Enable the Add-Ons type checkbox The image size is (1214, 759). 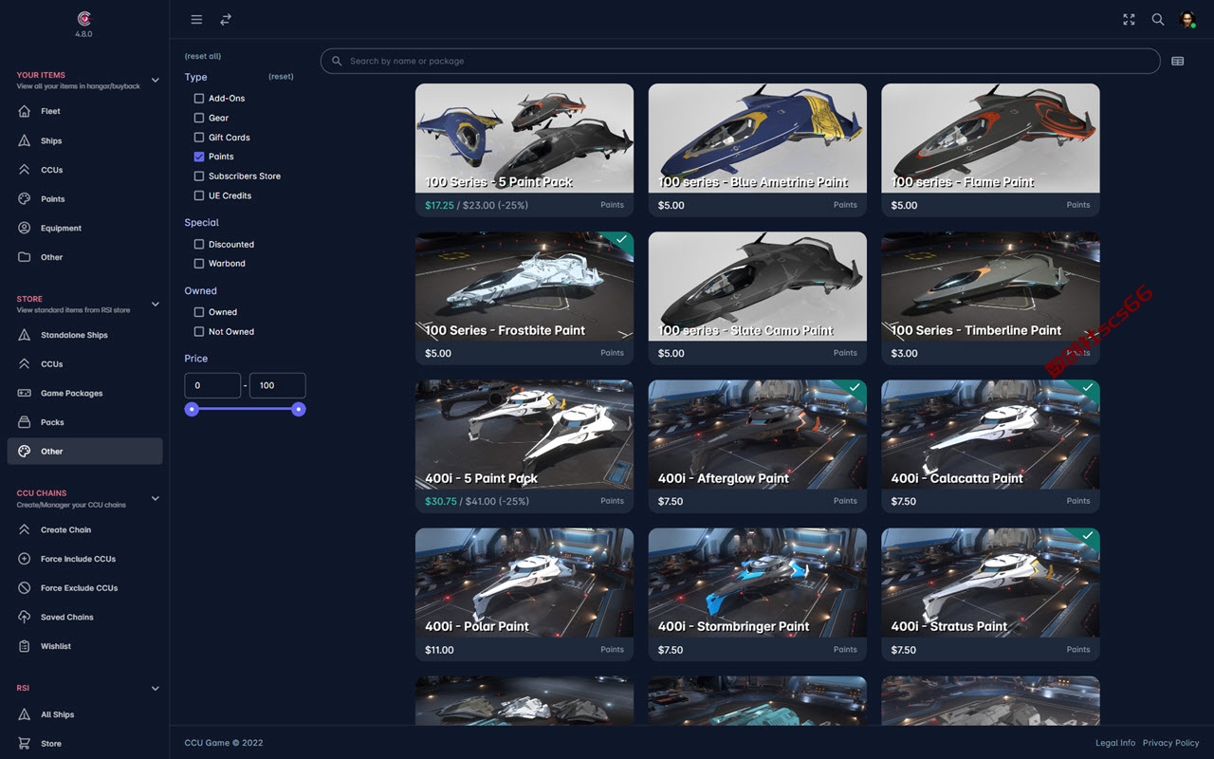coord(199,98)
